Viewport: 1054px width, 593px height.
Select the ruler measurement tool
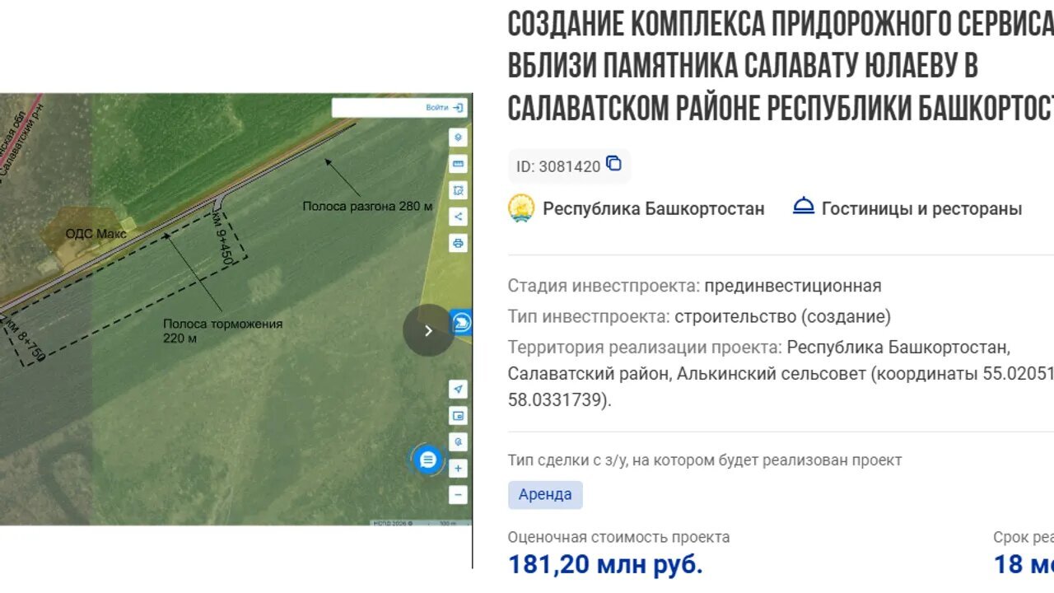pyautogui.click(x=458, y=164)
